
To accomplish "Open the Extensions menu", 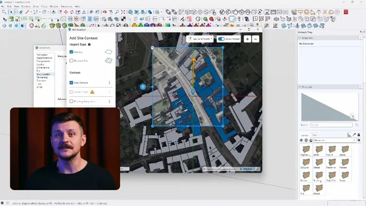I will point(66,6).
